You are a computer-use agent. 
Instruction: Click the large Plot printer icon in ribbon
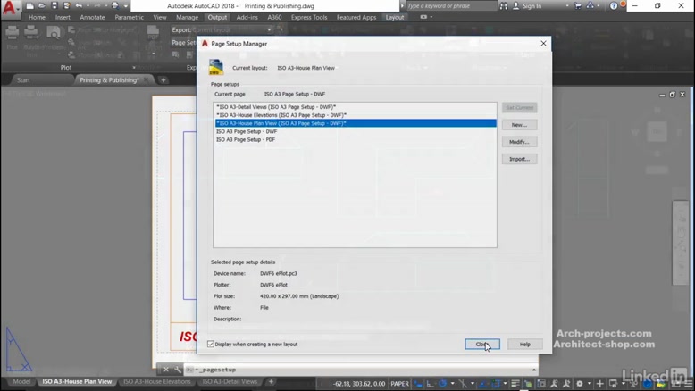(x=12, y=35)
